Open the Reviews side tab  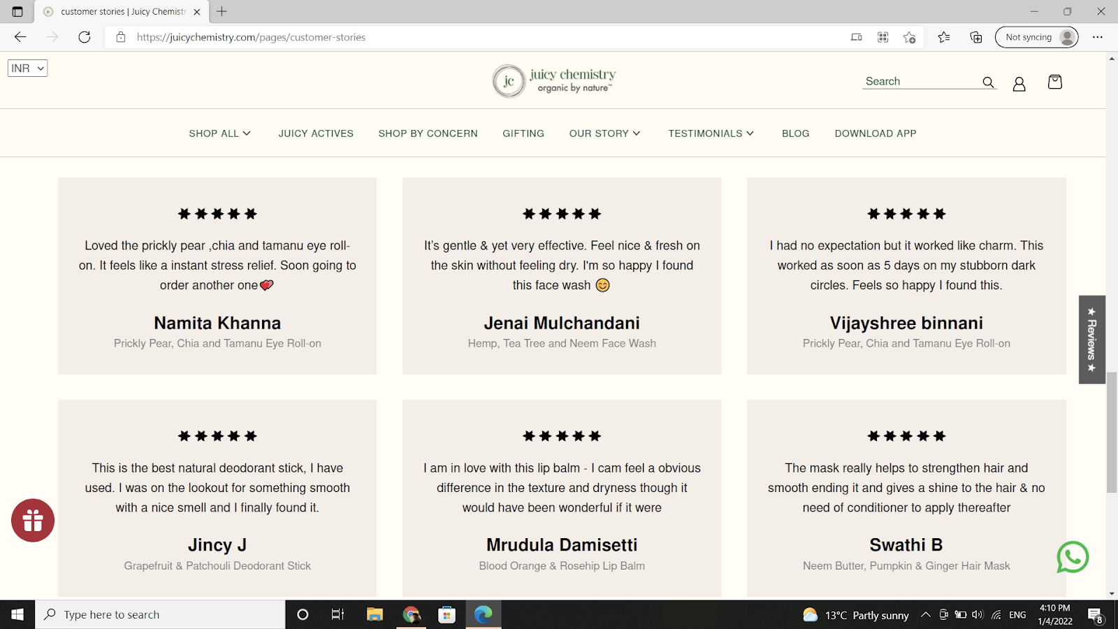[x=1091, y=340]
